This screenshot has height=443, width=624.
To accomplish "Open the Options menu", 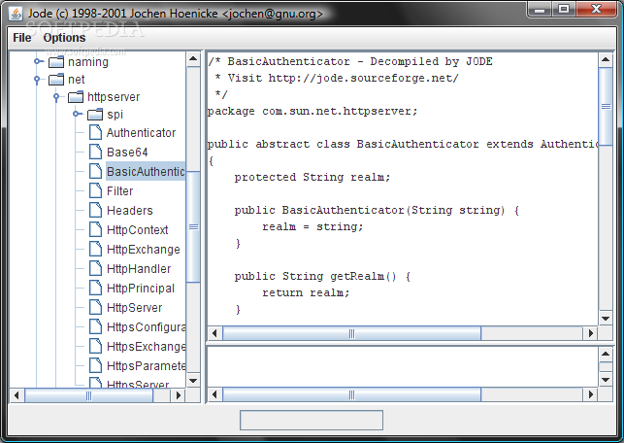I will (64, 38).
